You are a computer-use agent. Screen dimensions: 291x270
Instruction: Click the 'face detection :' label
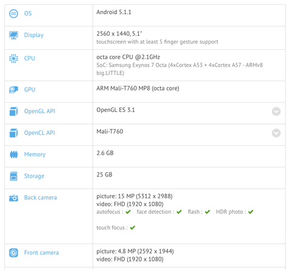point(155,212)
